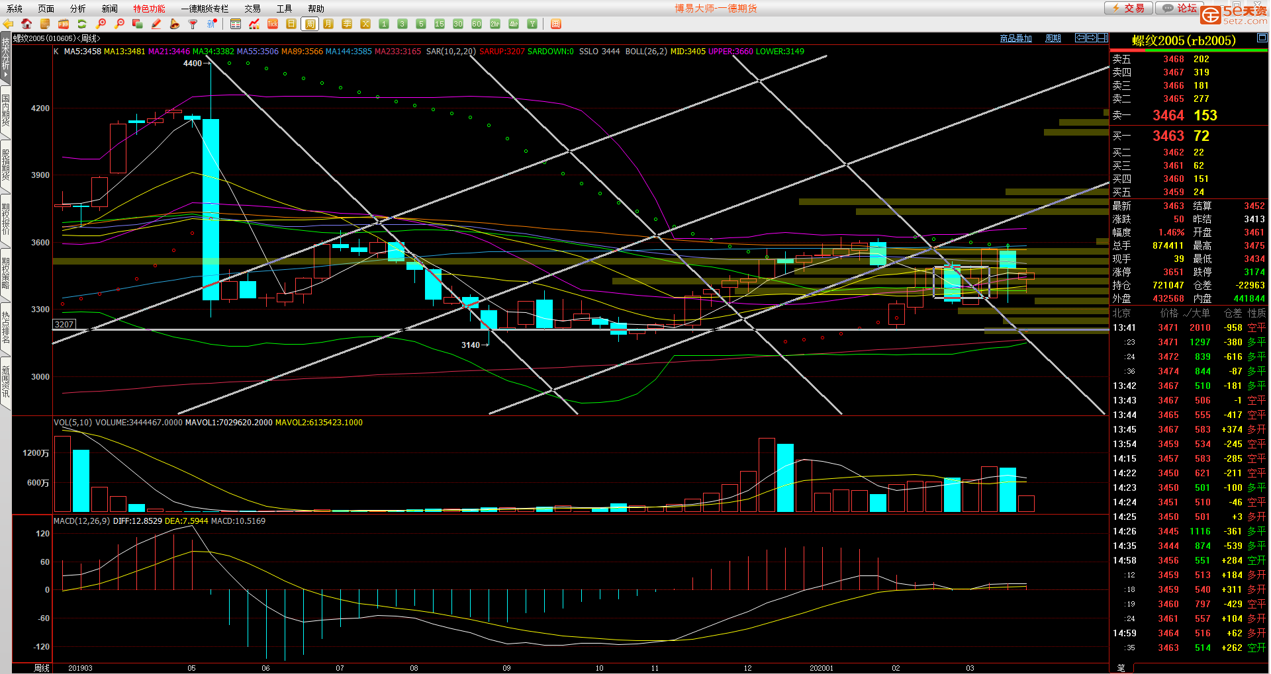Refresh data with the green arrows icon

82,24
